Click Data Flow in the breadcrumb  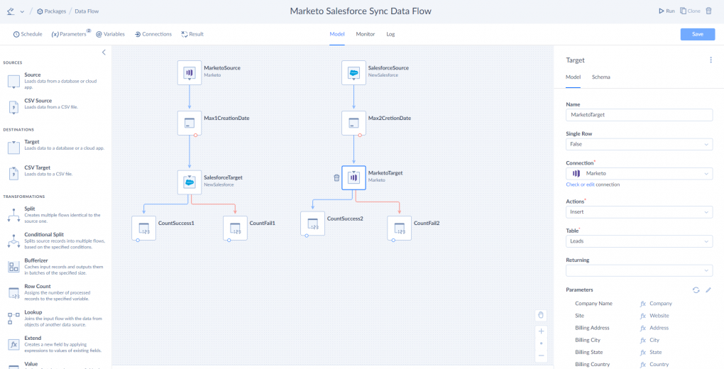coord(87,11)
